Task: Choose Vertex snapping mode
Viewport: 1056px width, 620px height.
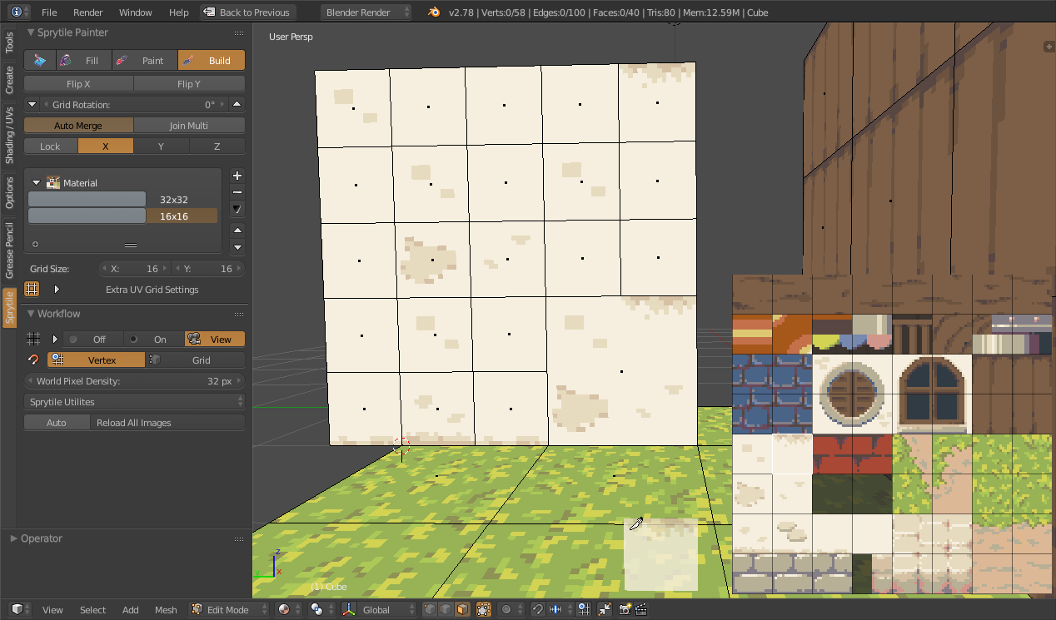Action: pyautogui.click(x=97, y=360)
